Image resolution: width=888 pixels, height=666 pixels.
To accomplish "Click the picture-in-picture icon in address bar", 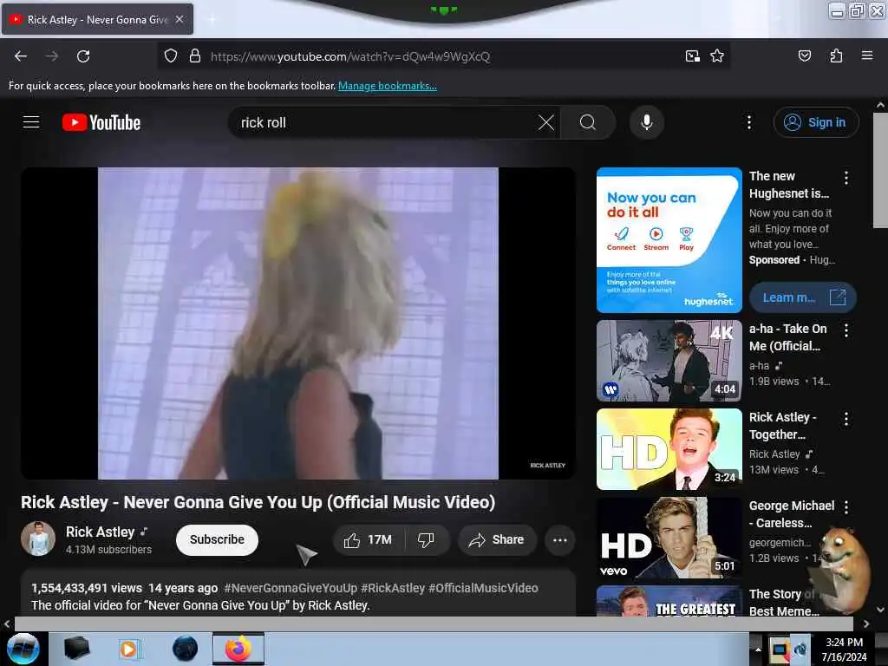I will pos(693,56).
